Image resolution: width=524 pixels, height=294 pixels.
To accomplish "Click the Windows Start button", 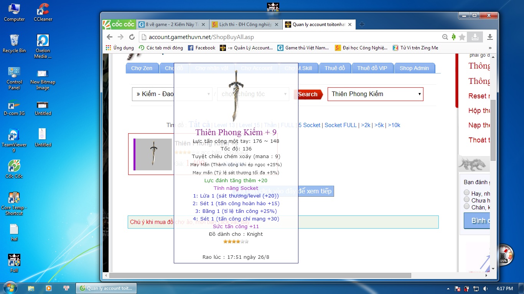I will coord(10,288).
